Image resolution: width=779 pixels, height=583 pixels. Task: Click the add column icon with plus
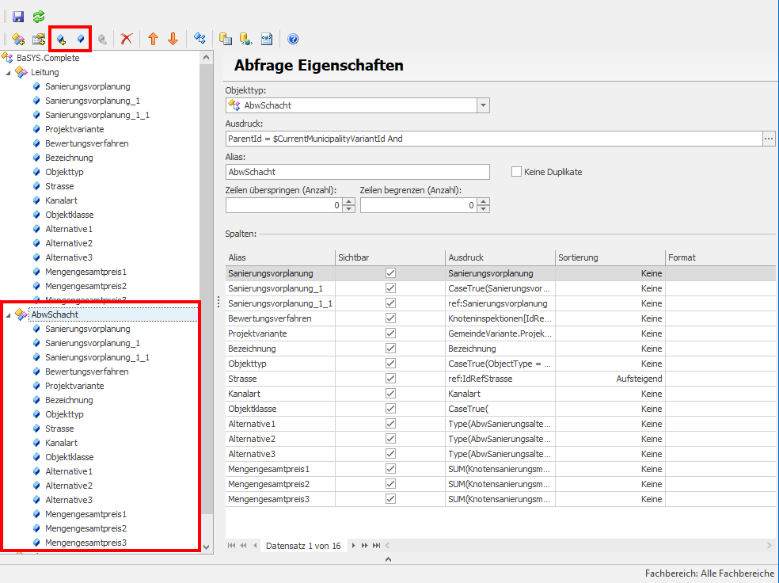coord(61,39)
